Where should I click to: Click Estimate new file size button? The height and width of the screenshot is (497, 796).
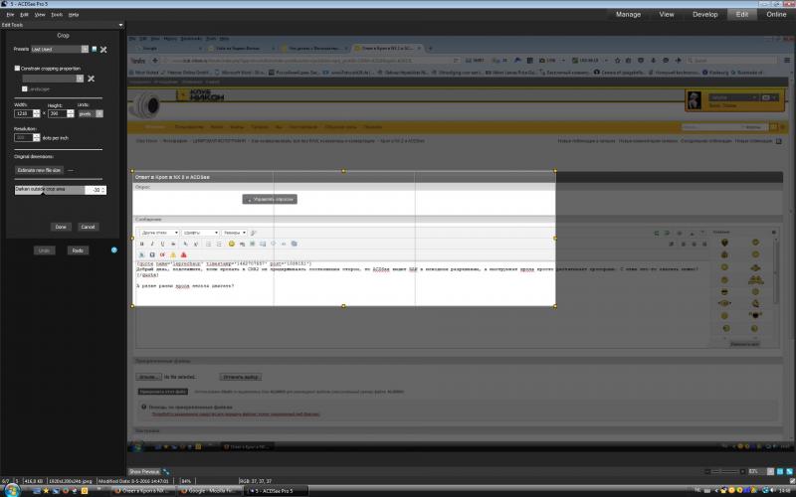[x=39, y=170]
